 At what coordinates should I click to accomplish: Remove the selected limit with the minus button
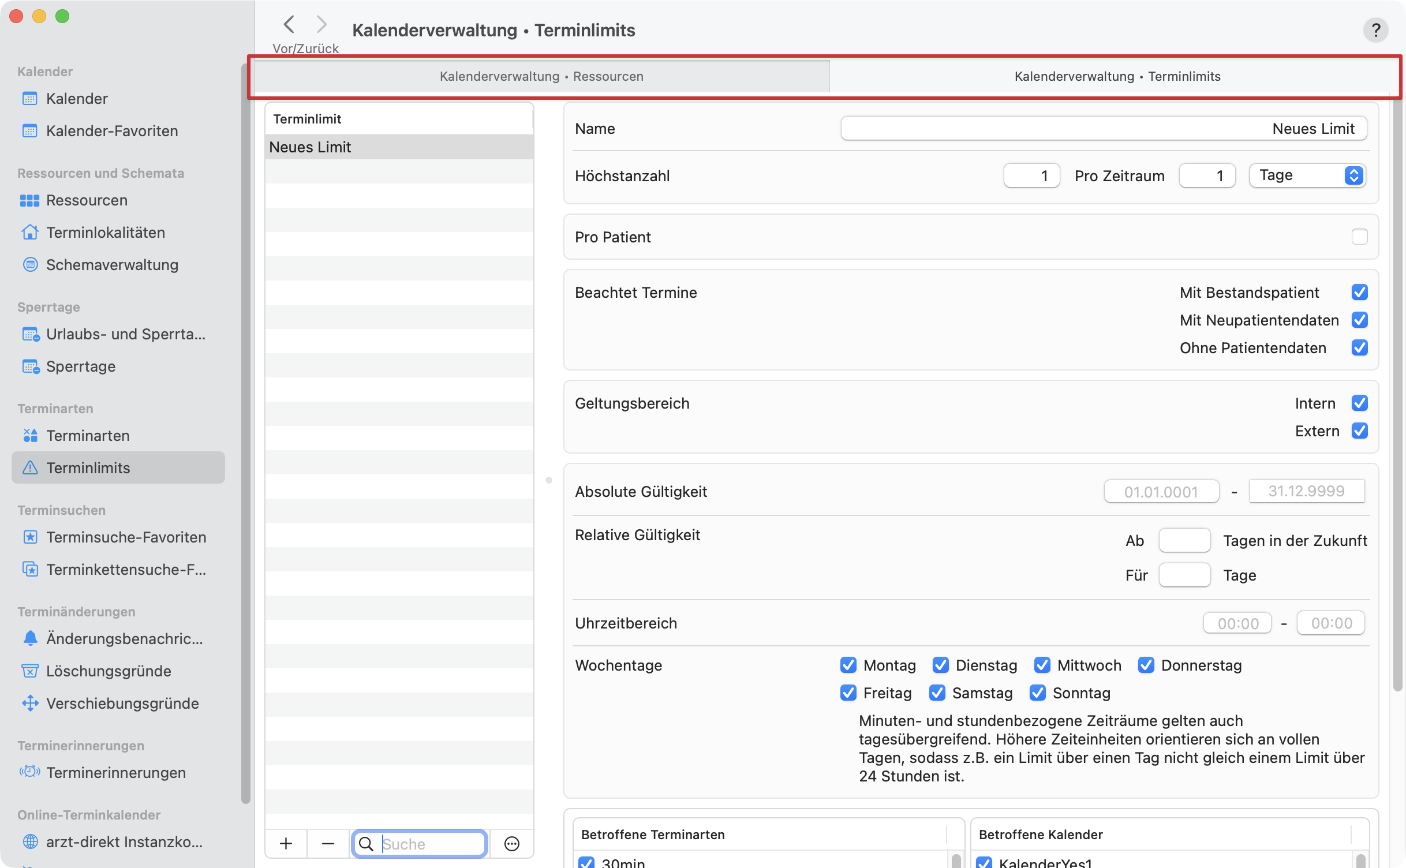(327, 843)
